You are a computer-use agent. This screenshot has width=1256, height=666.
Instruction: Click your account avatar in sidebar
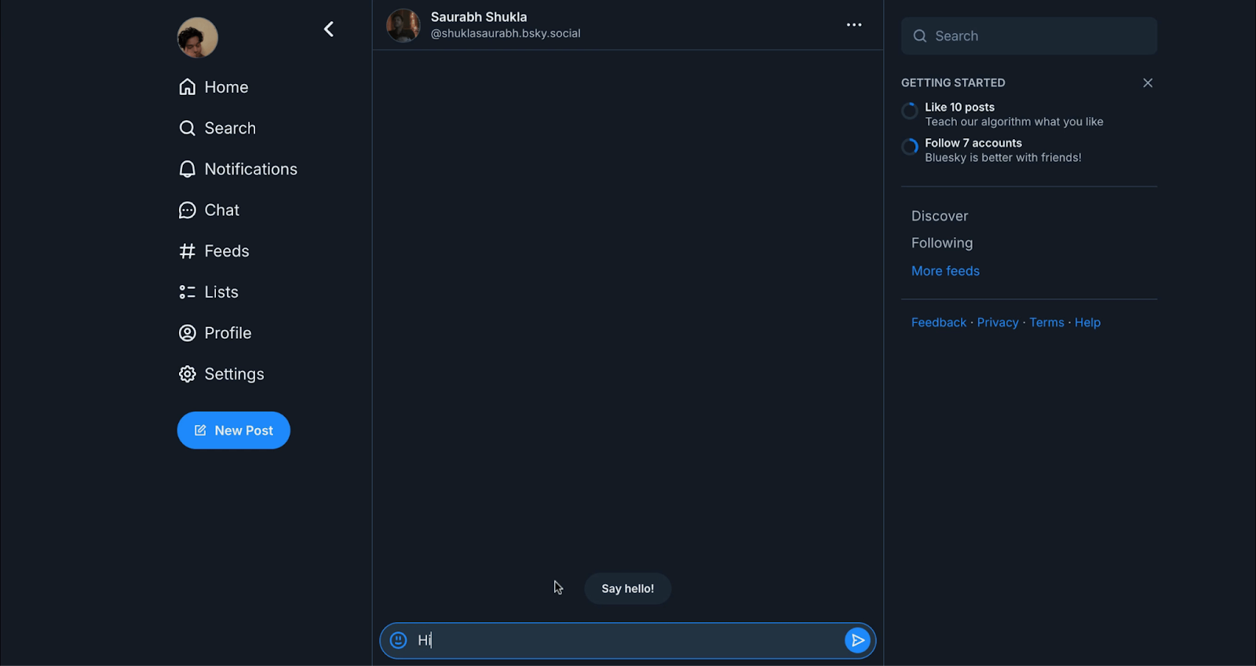198,37
